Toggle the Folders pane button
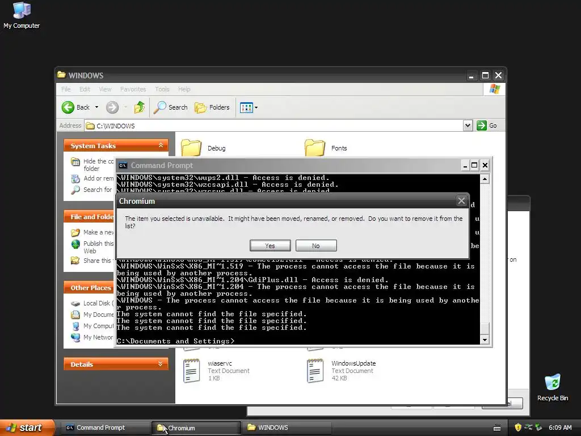Screen dimensions: 581x436 tap(212, 107)
